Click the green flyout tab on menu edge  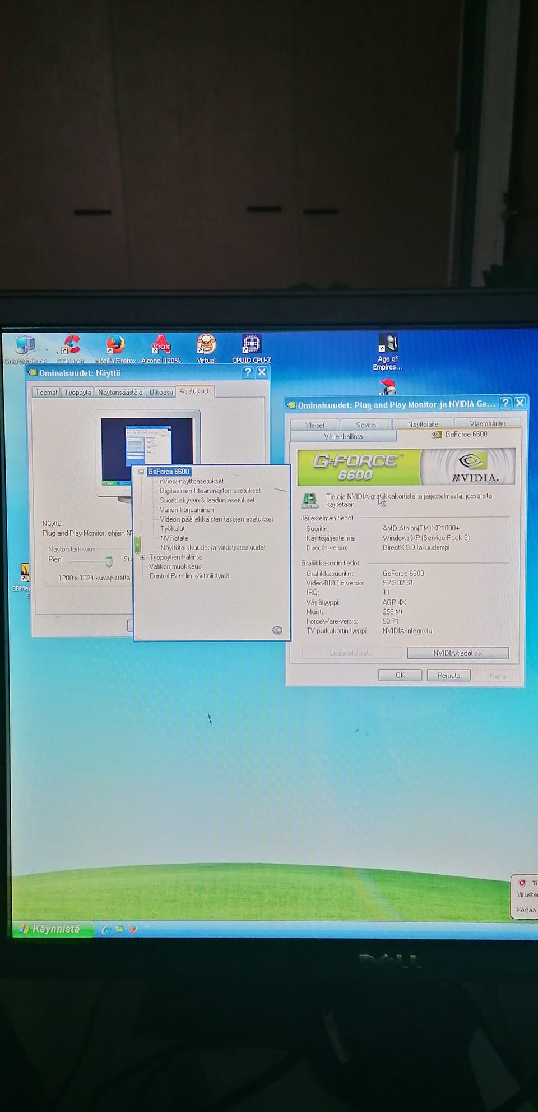point(137,544)
